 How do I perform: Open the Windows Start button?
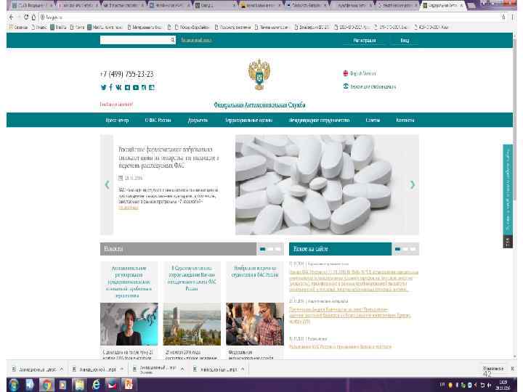(x=14, y=385)
